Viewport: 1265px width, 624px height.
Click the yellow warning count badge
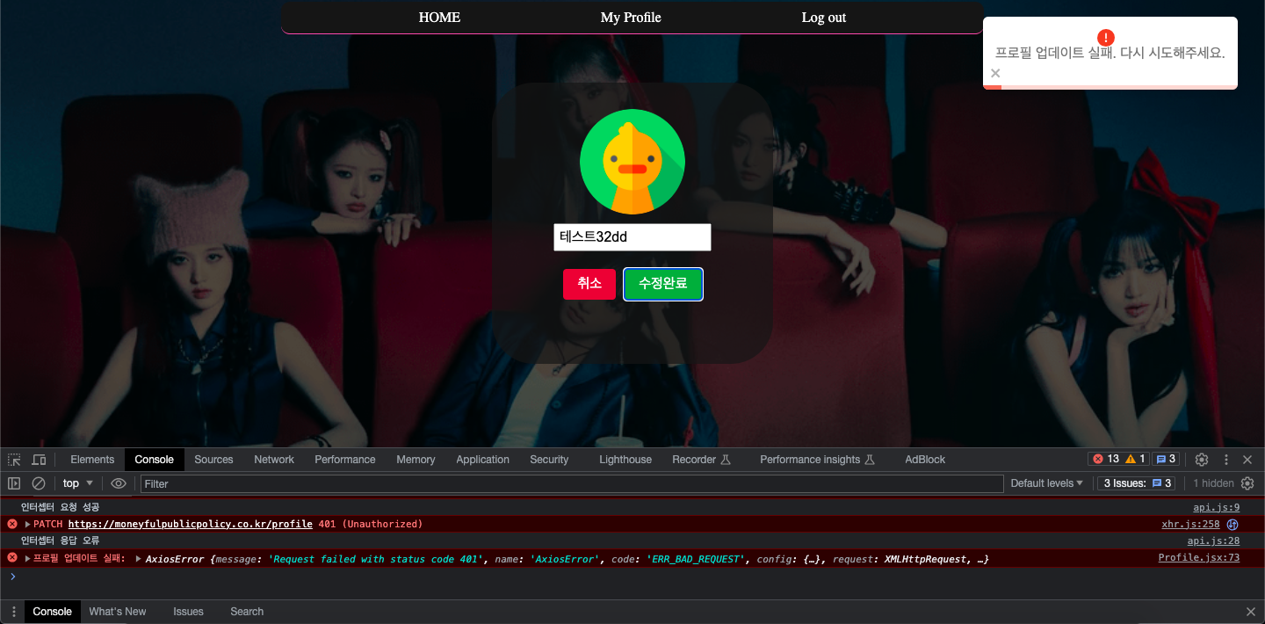[x=1135, y=459]
